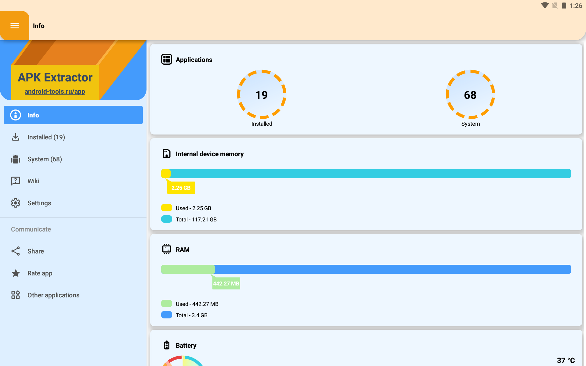Tap the no-SIM status bar icon
The image size is (586, 366).
(555, 5)
